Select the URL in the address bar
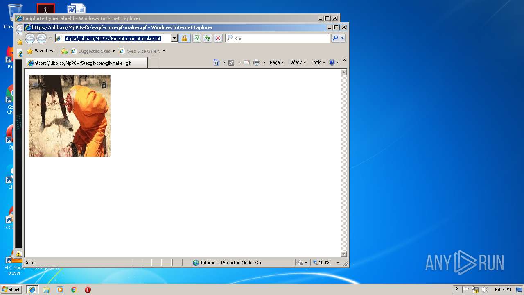Image resolution: width=524 pixels, height=295 pixels. click(x=113, y=39)
